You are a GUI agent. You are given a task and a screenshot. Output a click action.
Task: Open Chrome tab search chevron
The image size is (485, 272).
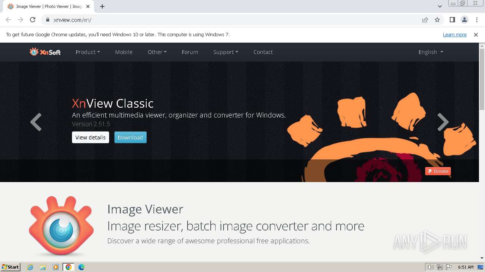pyautogui.click(x=440, y=6)
